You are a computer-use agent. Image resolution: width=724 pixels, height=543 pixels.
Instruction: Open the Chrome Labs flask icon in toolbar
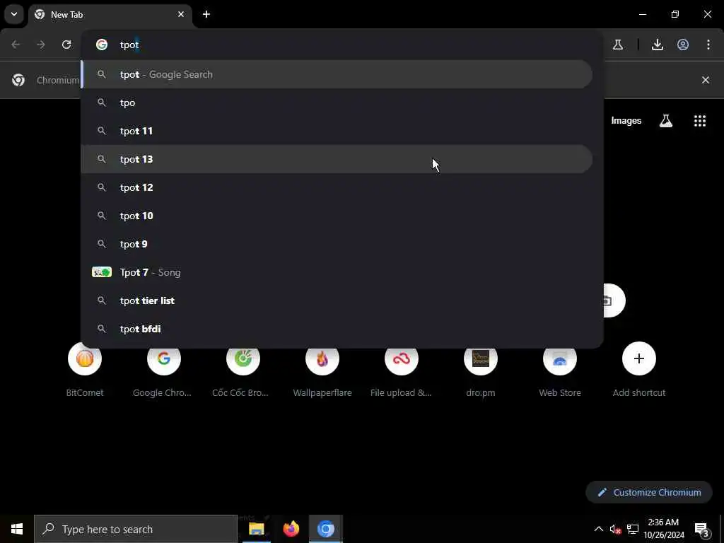coord(618,45)
